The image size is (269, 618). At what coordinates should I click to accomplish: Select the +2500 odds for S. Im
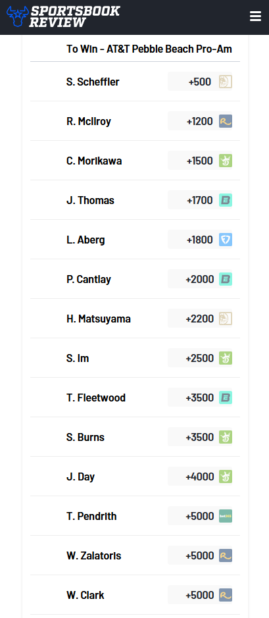point(200,358)
